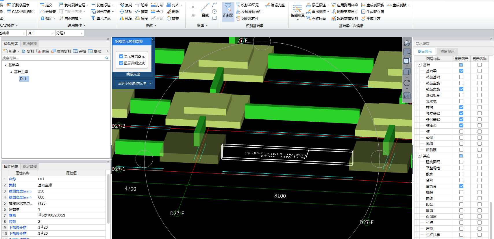This screenshot has width=494, height=239.
Task: Select the 直线 line drawing tool
Action: [205, 11]
